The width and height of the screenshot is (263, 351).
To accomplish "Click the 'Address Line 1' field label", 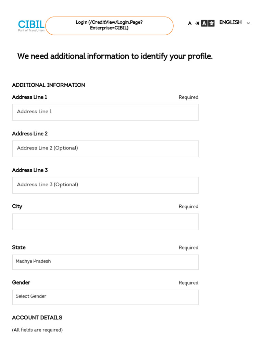I will pos(30,97).
